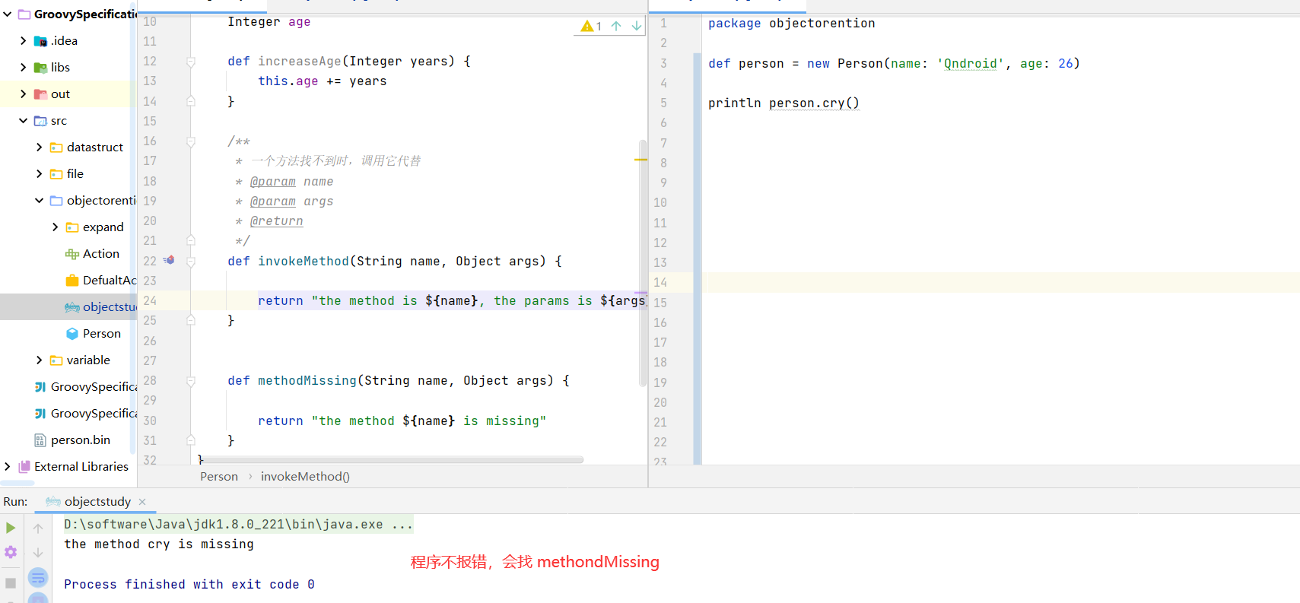Click the warning triangle inspection indicator
The width and height of the screenshot is (1300, 603).
point(591,27)
